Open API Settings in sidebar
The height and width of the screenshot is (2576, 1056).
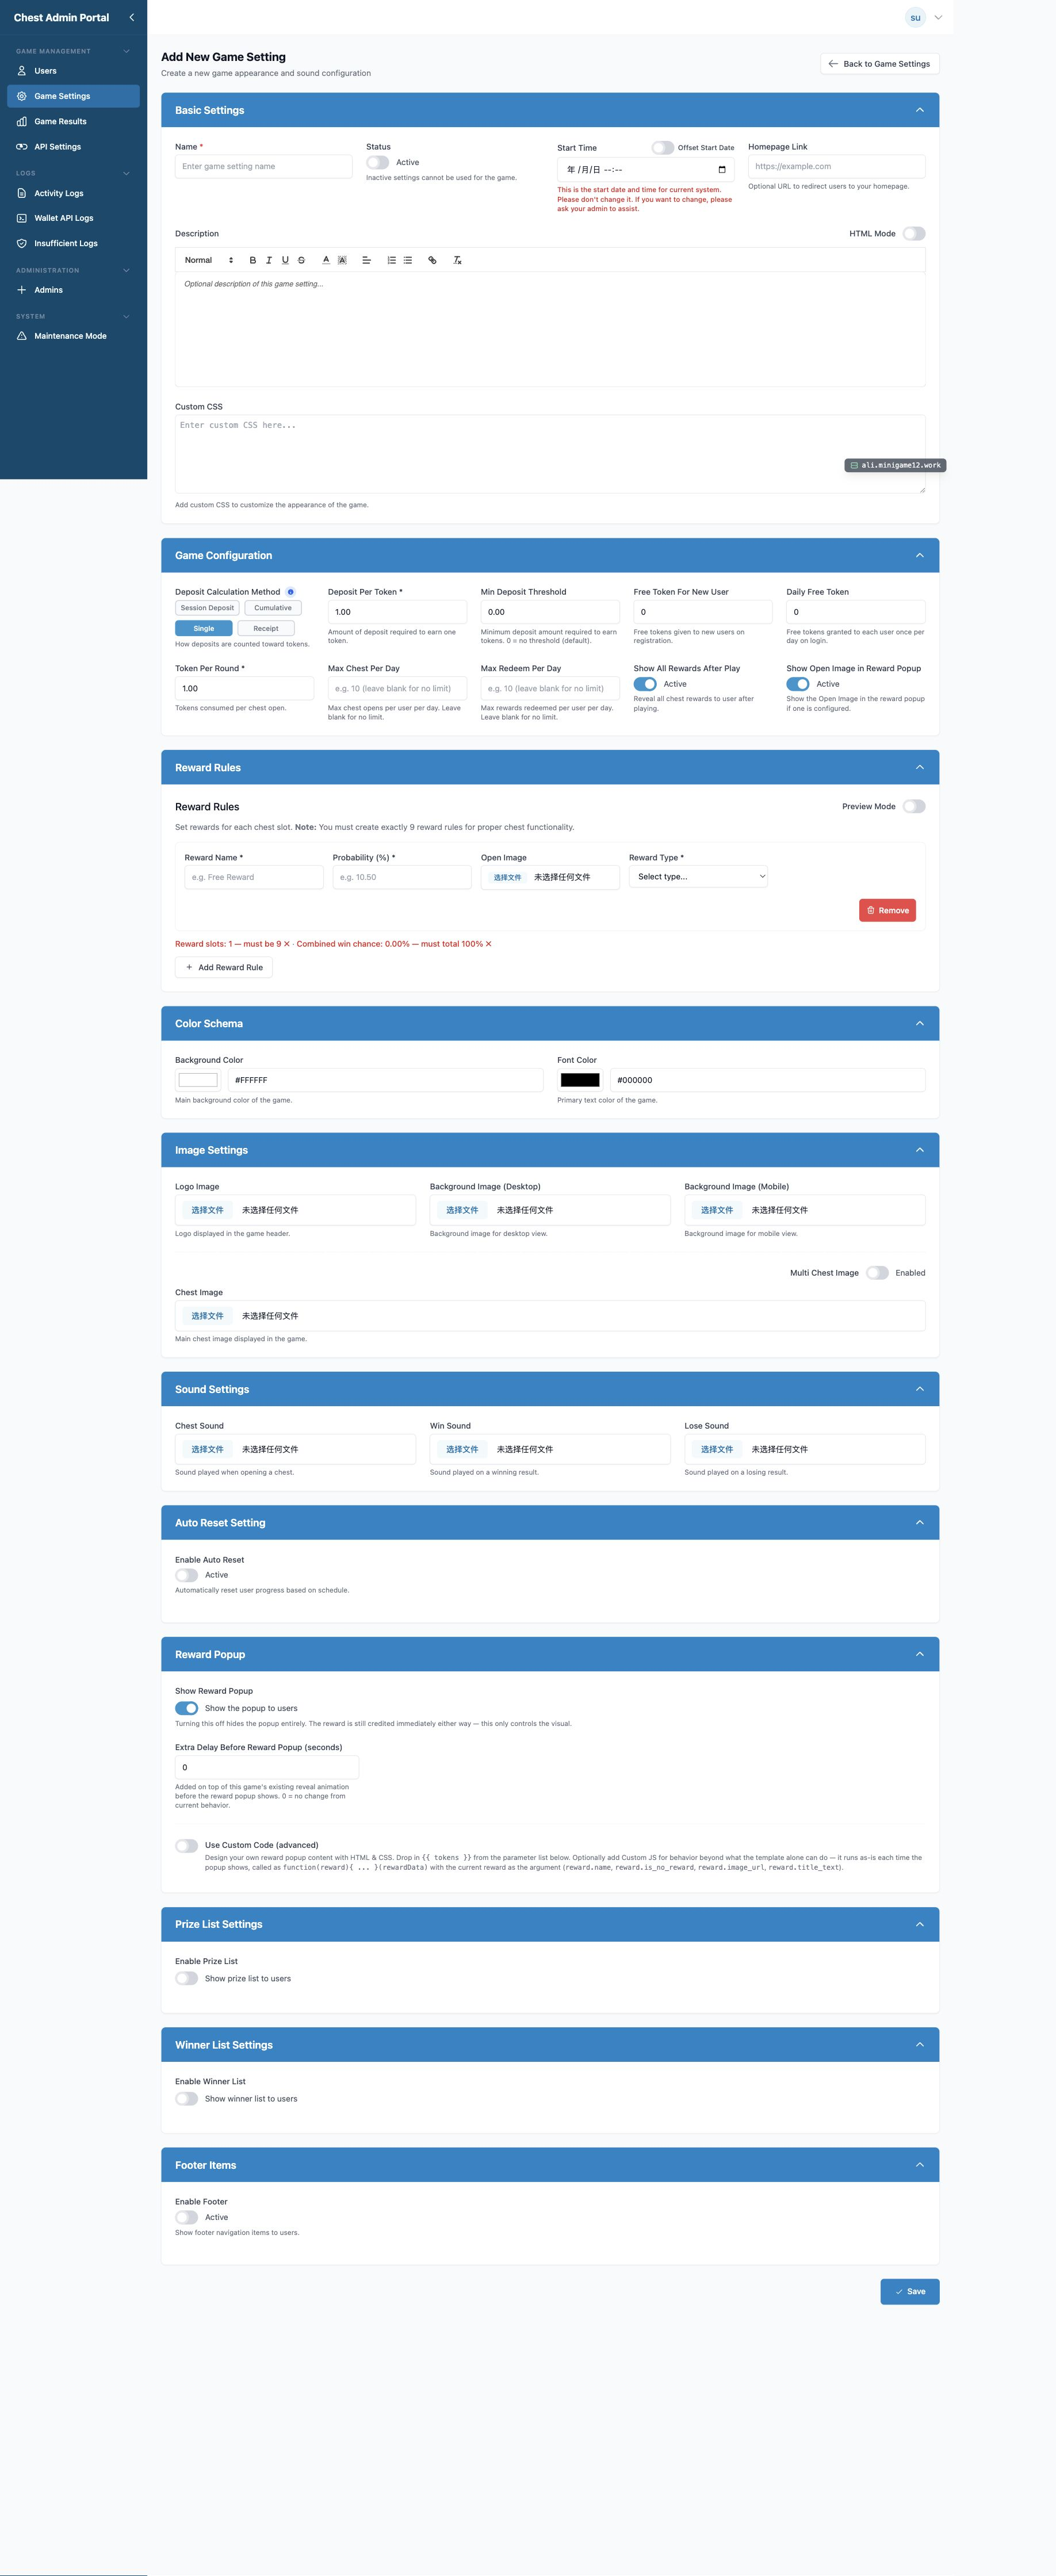click(73, 147)
